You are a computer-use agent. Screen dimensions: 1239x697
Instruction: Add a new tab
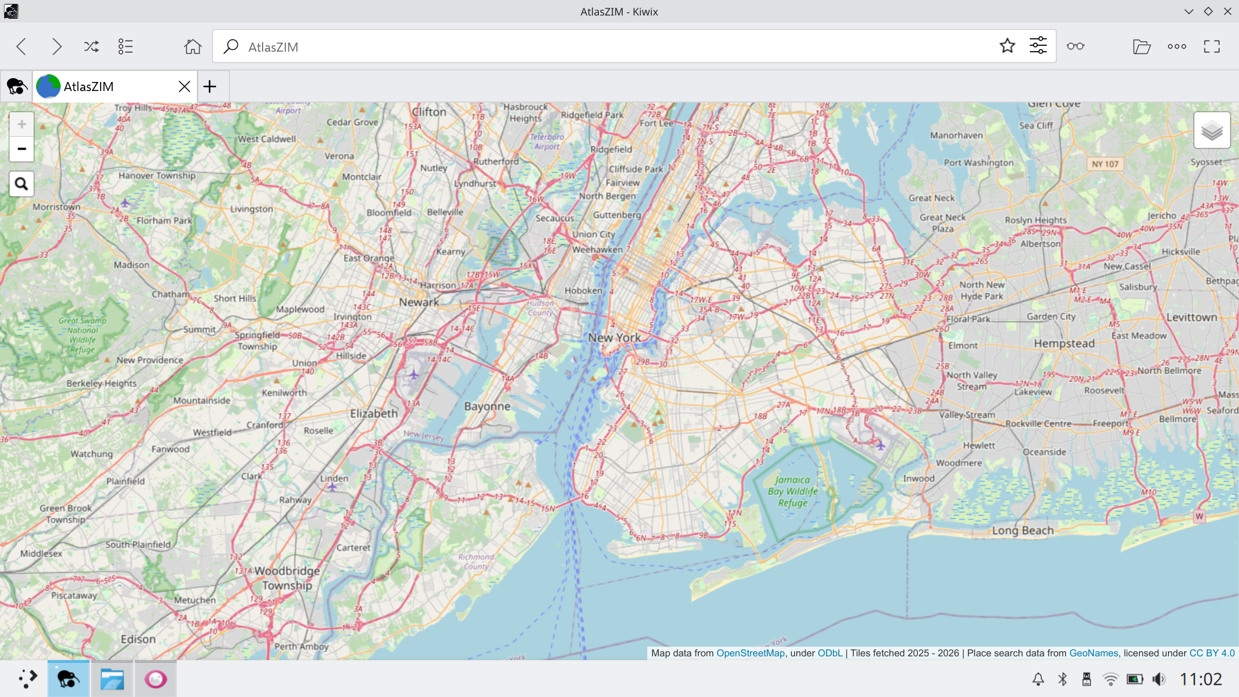210,86
